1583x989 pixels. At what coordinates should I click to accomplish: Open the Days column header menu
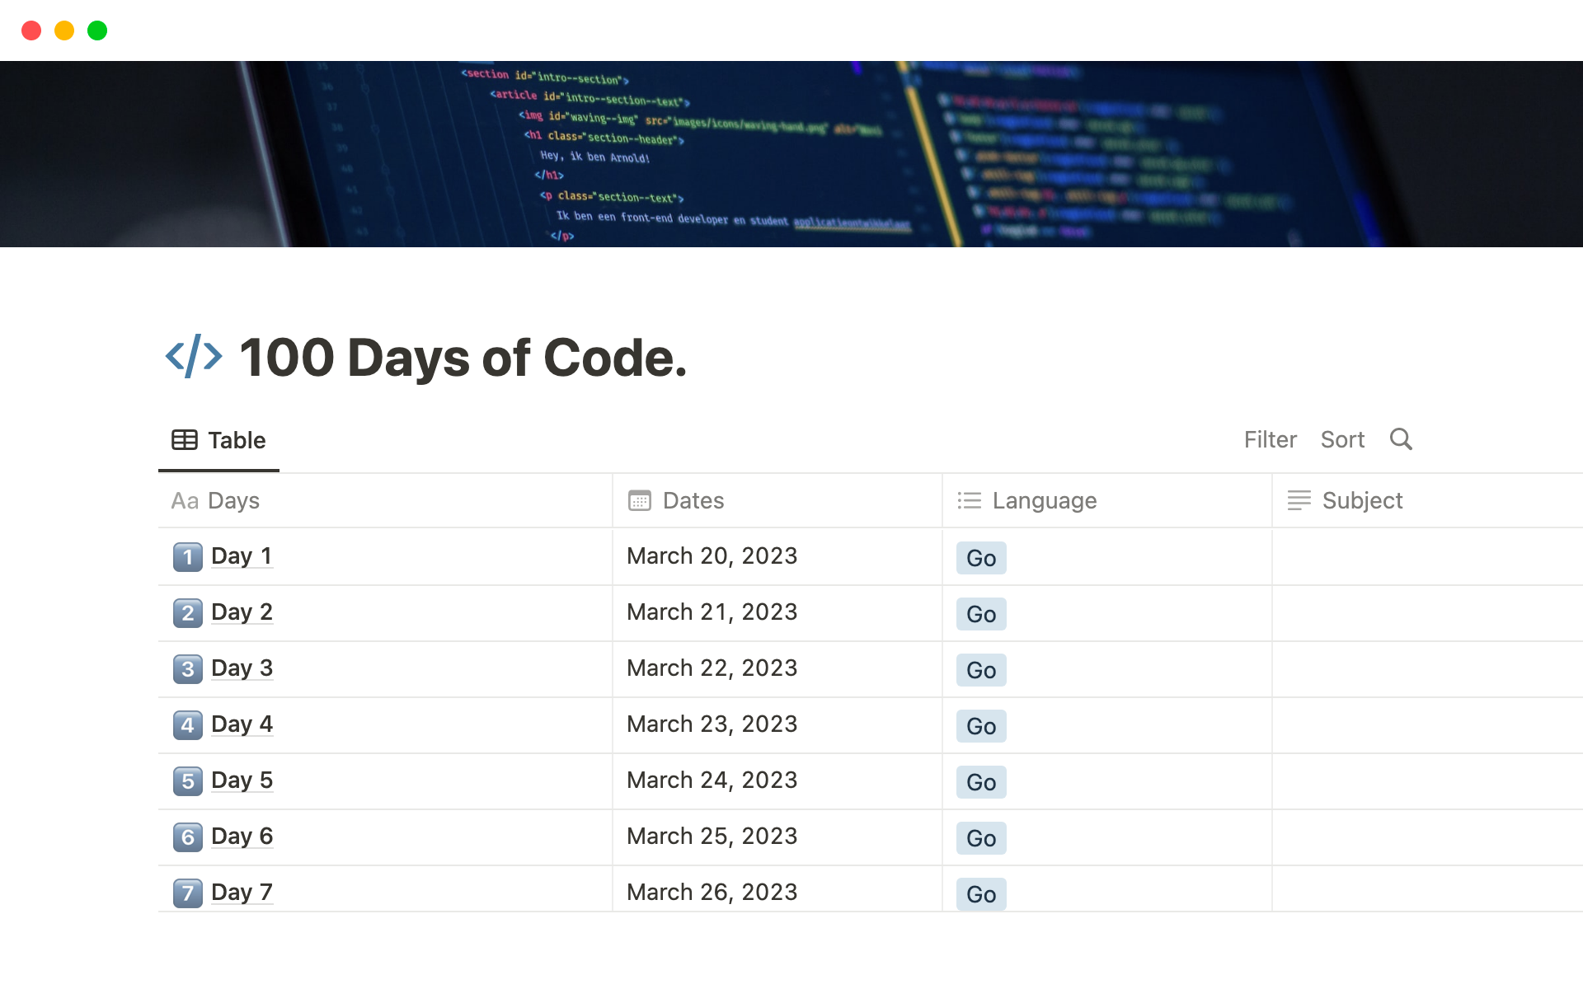click(x=234, y=500)
